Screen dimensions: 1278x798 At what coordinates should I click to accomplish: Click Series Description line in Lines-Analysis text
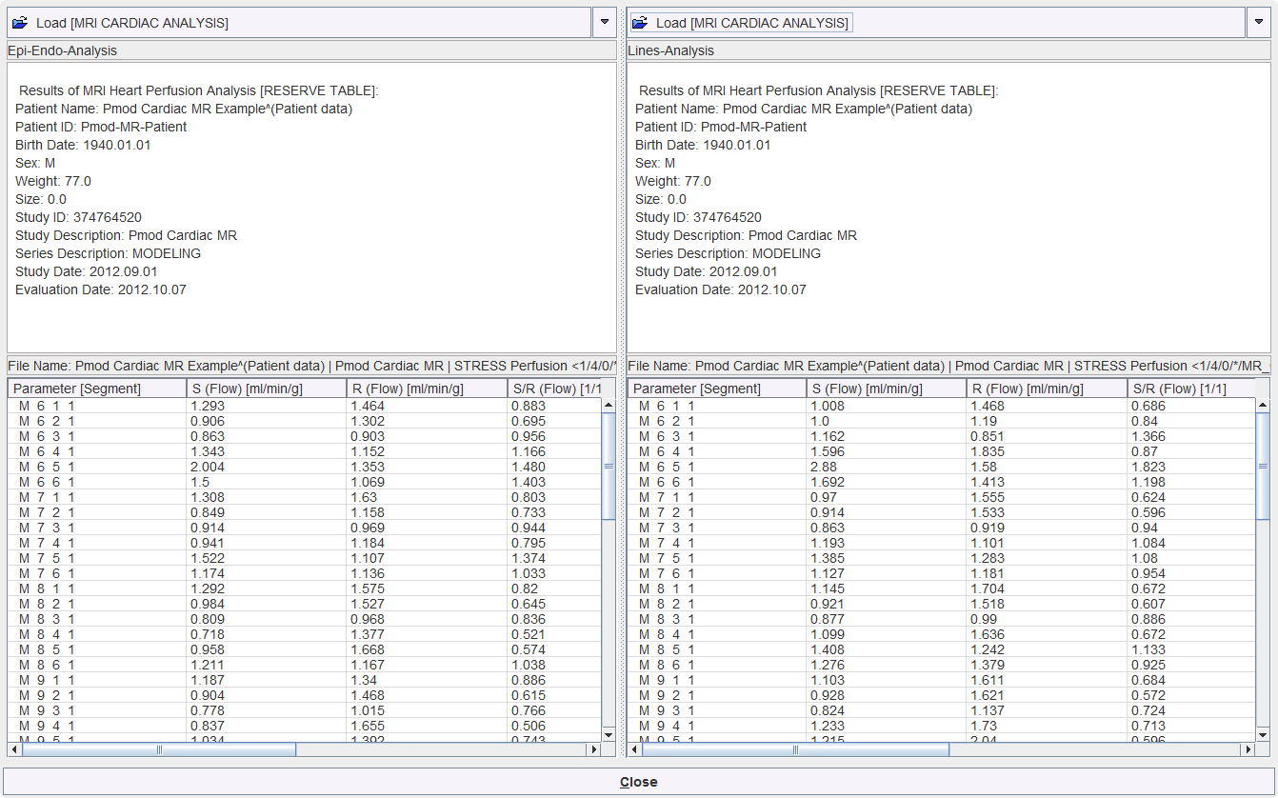[728, 253]
